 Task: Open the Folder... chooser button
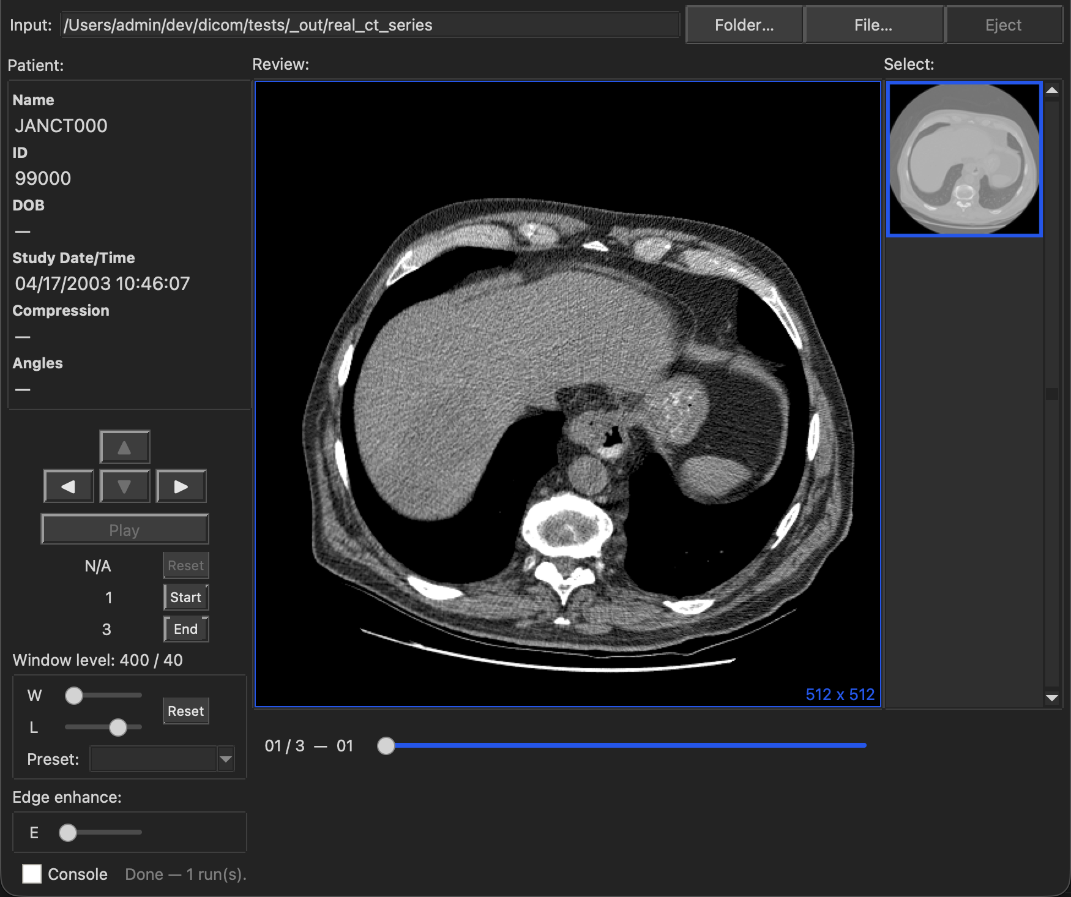point(744,25)
